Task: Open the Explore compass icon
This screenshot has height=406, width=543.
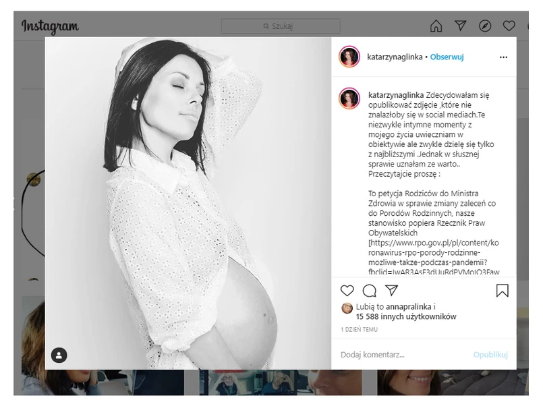Action: pyautogui.click(x=485, y=26)
